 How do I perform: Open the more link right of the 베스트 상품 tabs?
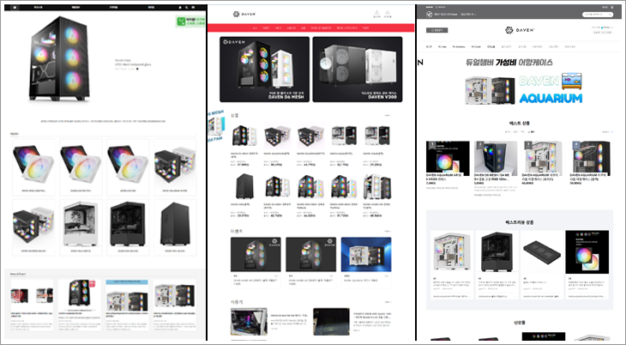coord(607,131)
